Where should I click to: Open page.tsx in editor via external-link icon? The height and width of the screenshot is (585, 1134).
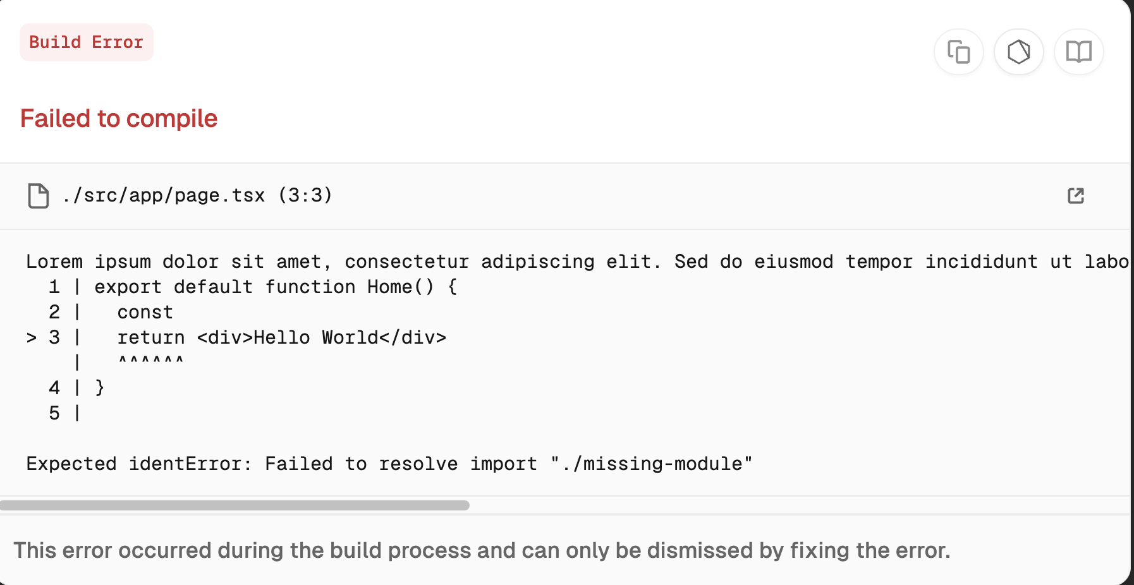coord(1075,196)
